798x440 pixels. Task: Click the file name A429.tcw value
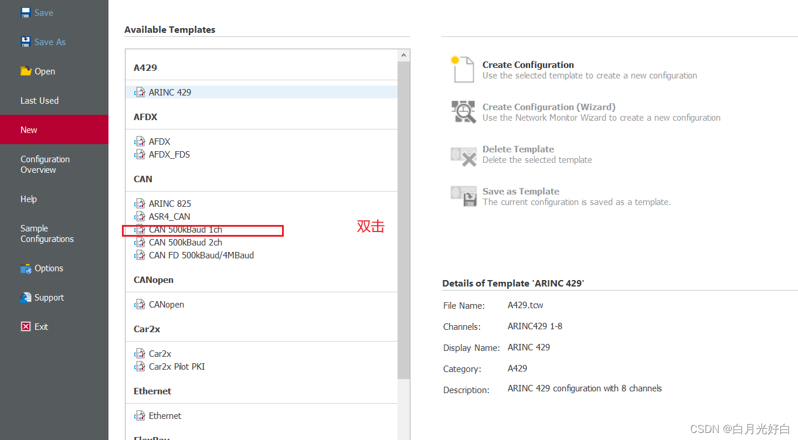tap(525, 305)
